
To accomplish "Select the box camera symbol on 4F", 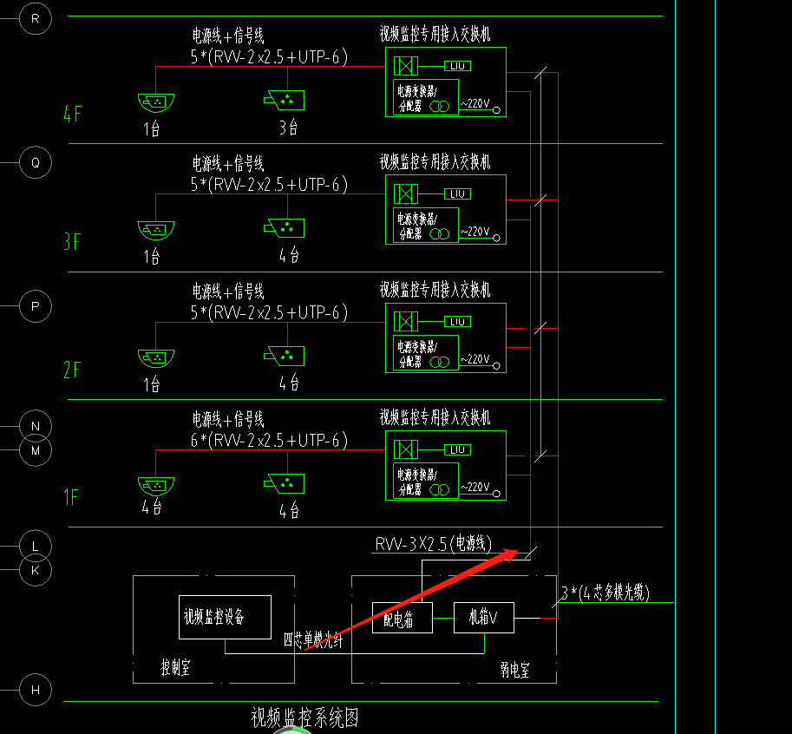I will click(285, 100).
